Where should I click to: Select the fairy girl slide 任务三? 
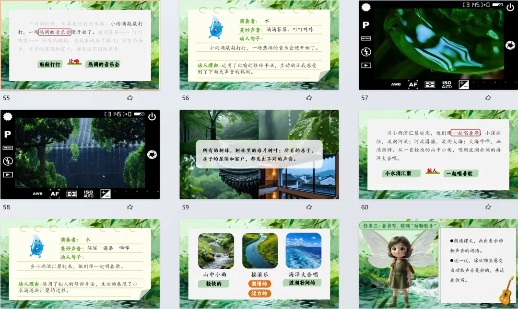[x=438, y=264]
